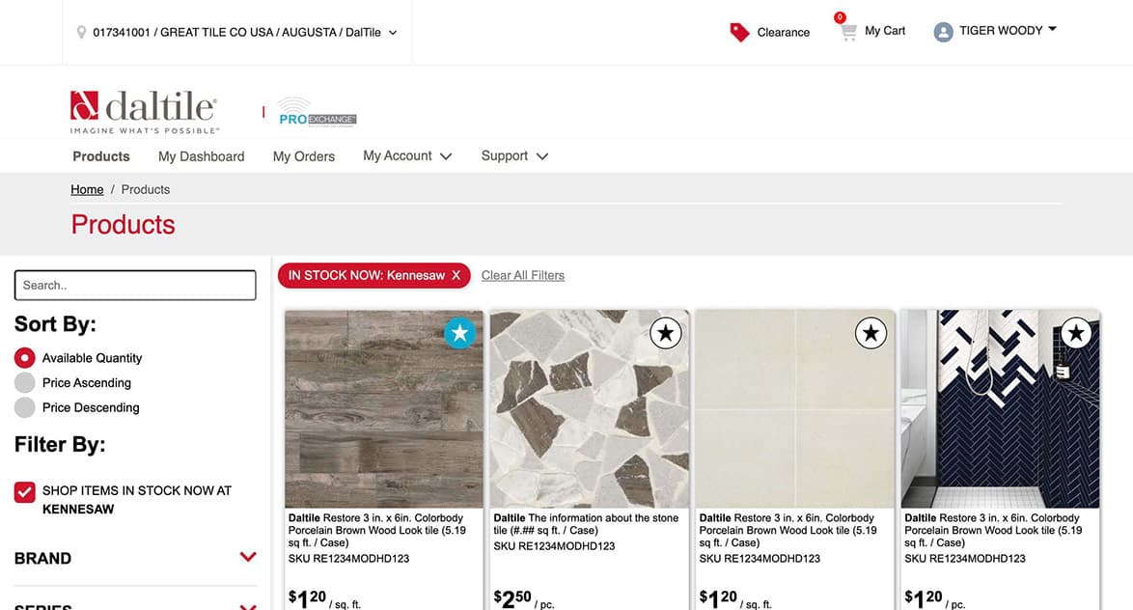Favorite the stone mosaic tile product

(x=666, y=333)
